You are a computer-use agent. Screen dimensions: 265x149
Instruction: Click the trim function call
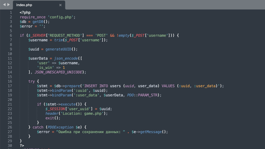58,40
